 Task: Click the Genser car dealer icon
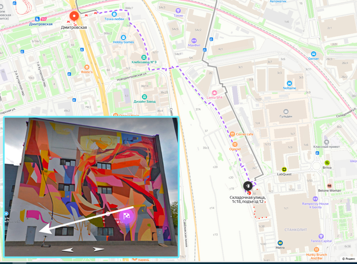(313, 54)
